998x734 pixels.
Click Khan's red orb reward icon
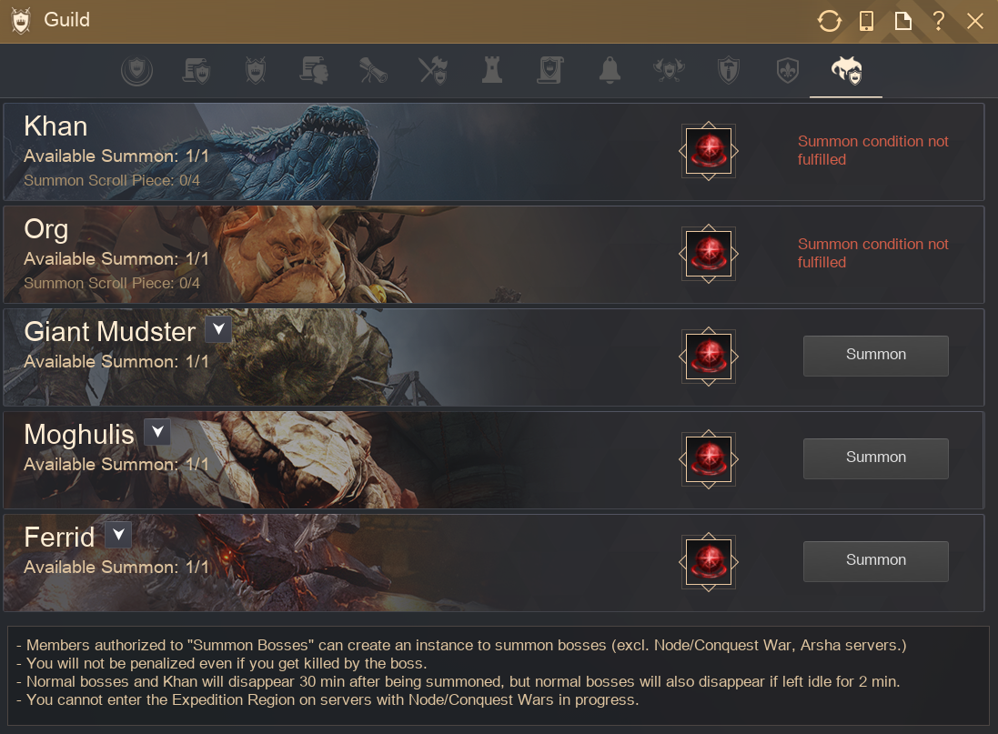709,151
